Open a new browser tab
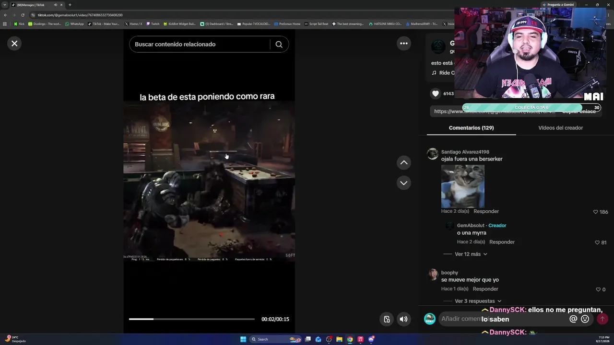The image size is (614, 345). (70, 5)
